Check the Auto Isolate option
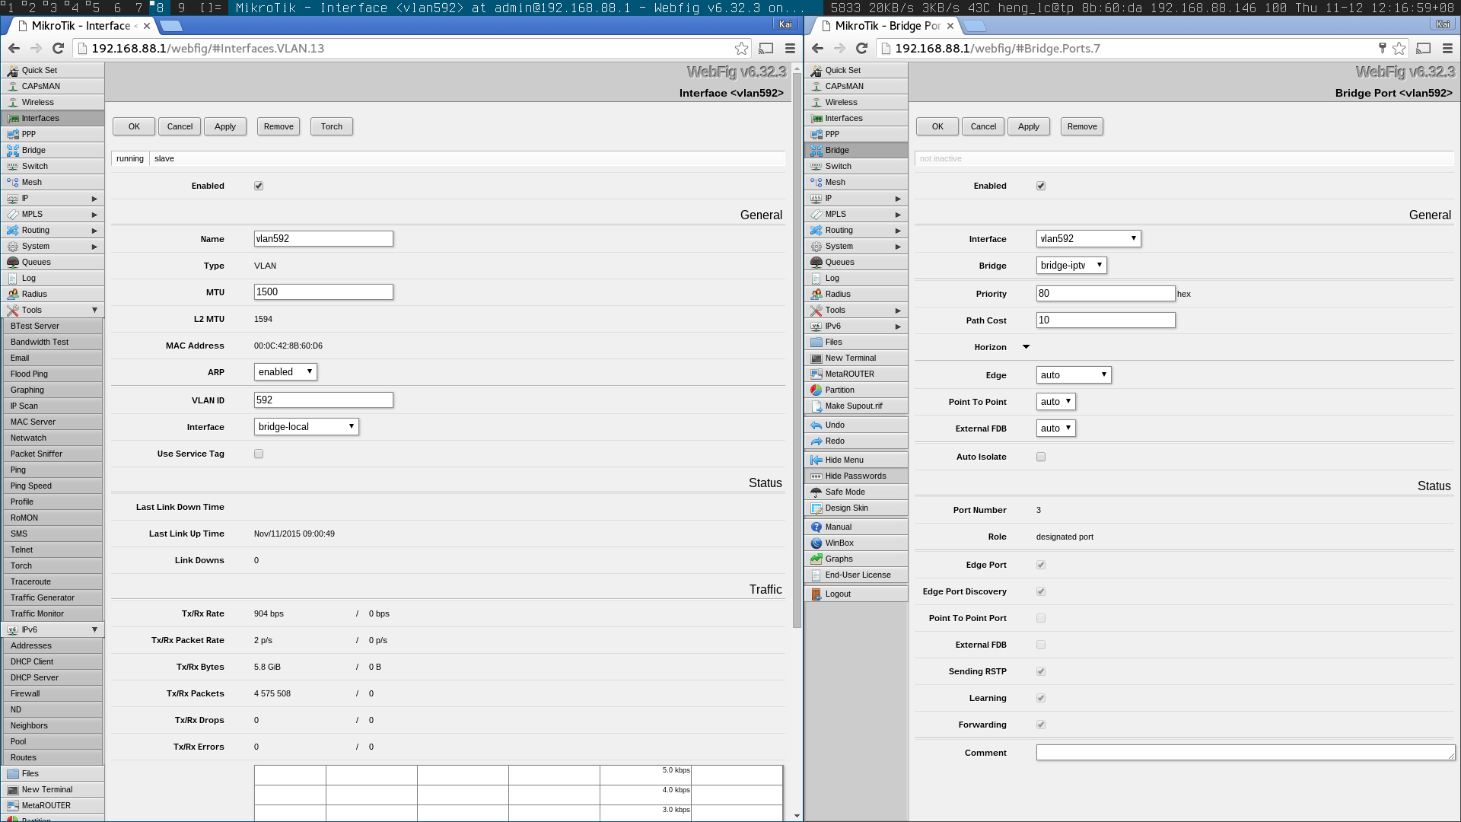The width and height of the screenshot is (1461, 822). [1041, 457]
